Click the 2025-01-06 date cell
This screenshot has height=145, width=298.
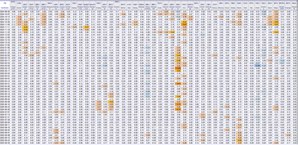coord(5,47)
